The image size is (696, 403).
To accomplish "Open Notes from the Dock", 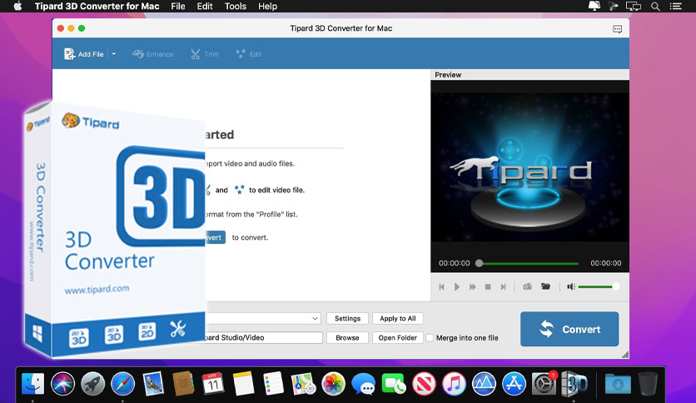I will click(243, 384).
